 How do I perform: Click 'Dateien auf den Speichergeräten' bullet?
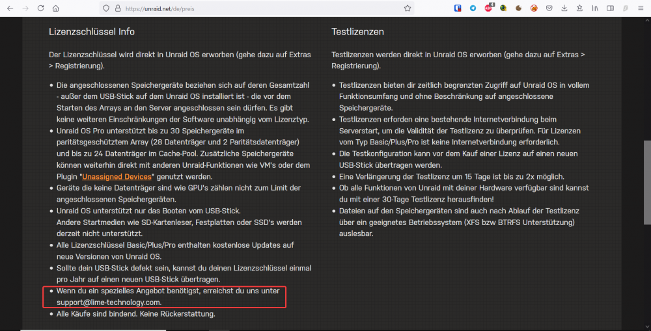pos(459,222)
